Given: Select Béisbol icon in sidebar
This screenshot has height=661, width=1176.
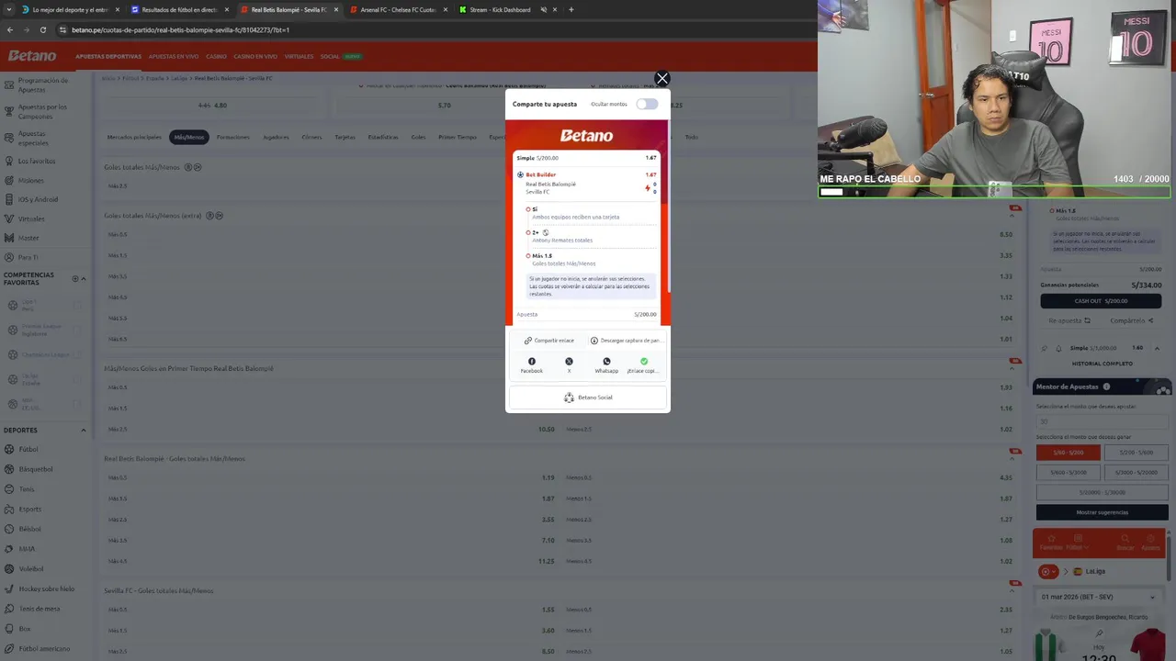Looking at the screenshot, I should [9, 529].
